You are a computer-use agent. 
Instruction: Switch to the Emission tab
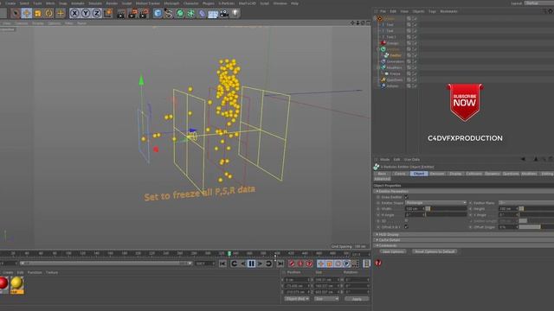pos(436,174)
